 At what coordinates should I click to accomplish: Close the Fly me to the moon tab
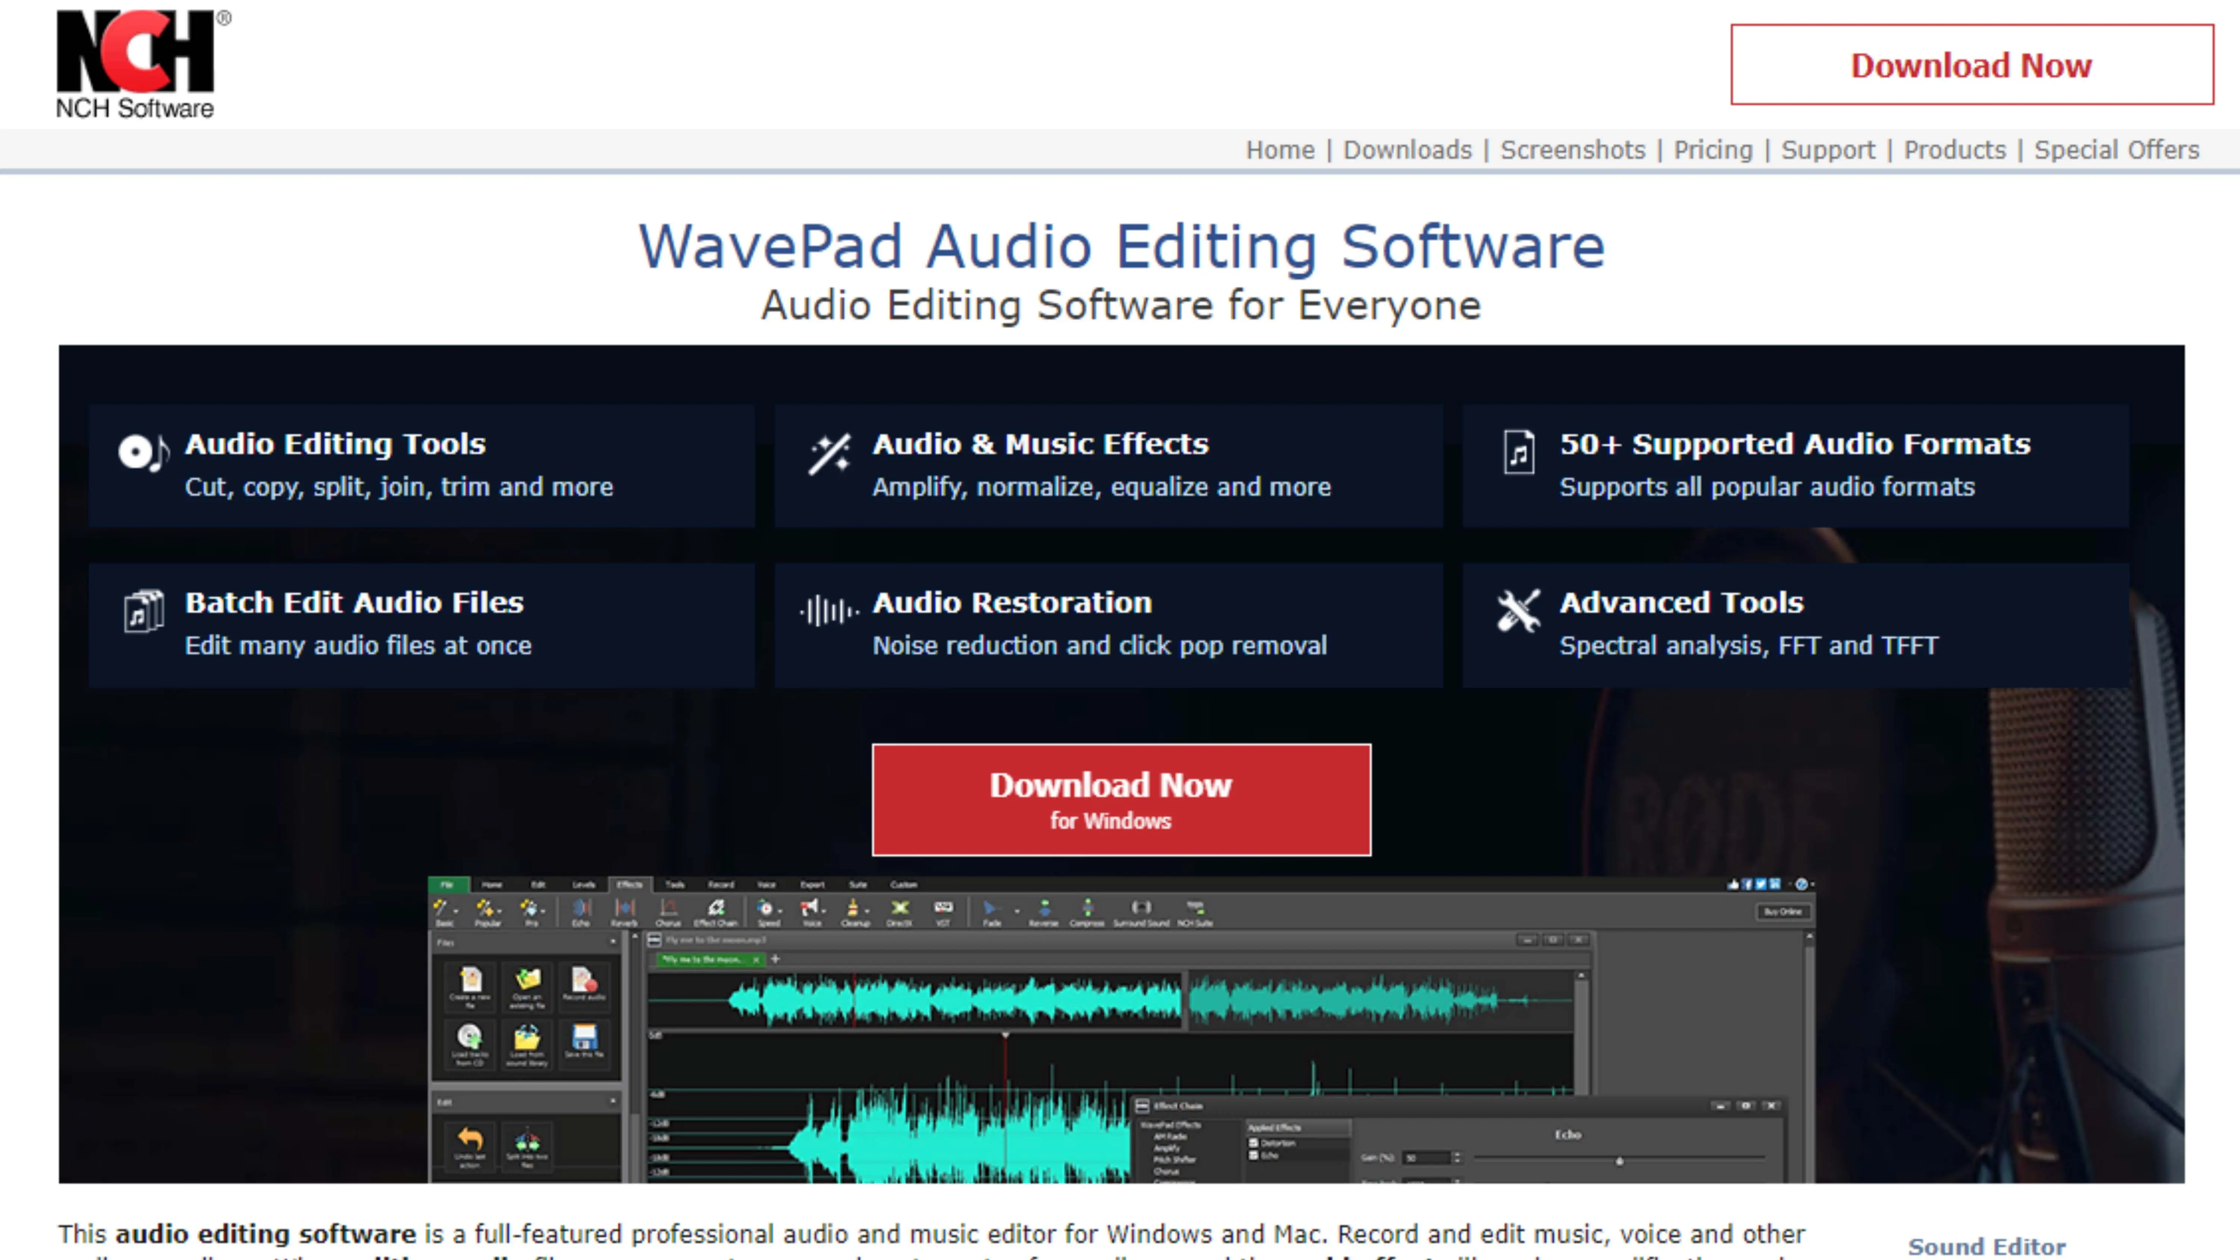[x=756, y=960]
